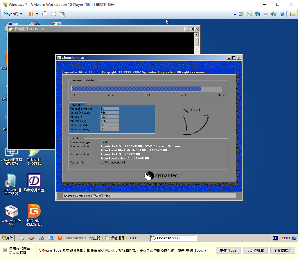Click the Speed (MB/min) value 749
298x259 pixels.
pos(110,113)
